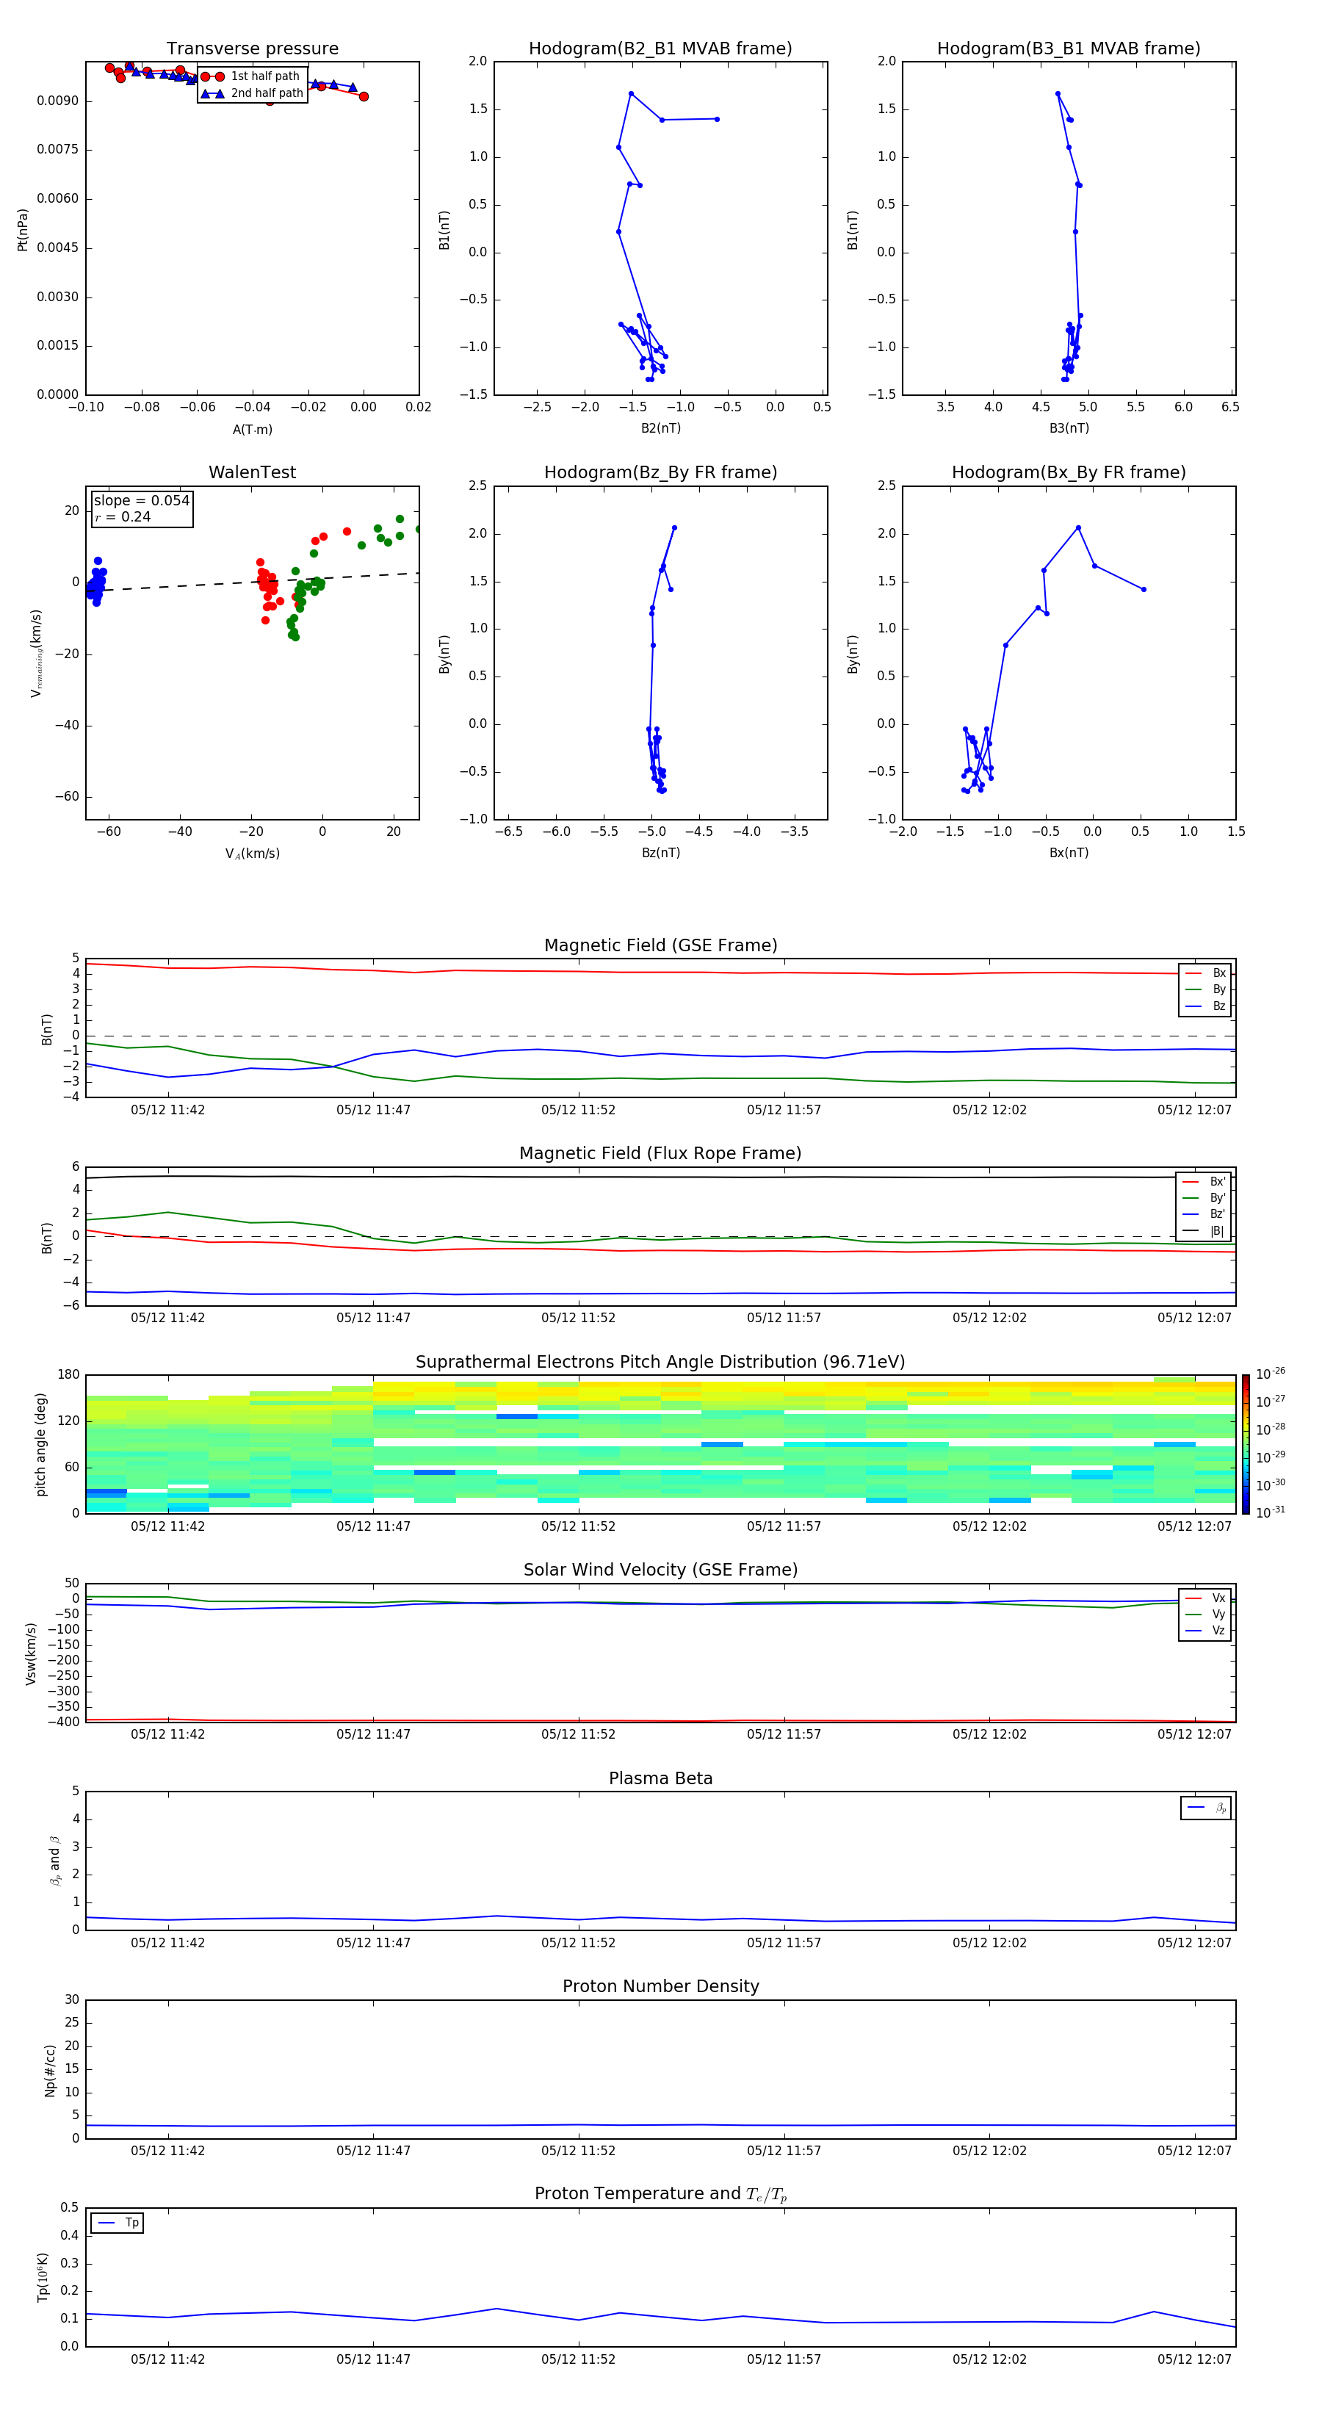
Task: Select the '10^-26' colorbar label
Action: point(1271,1374)
